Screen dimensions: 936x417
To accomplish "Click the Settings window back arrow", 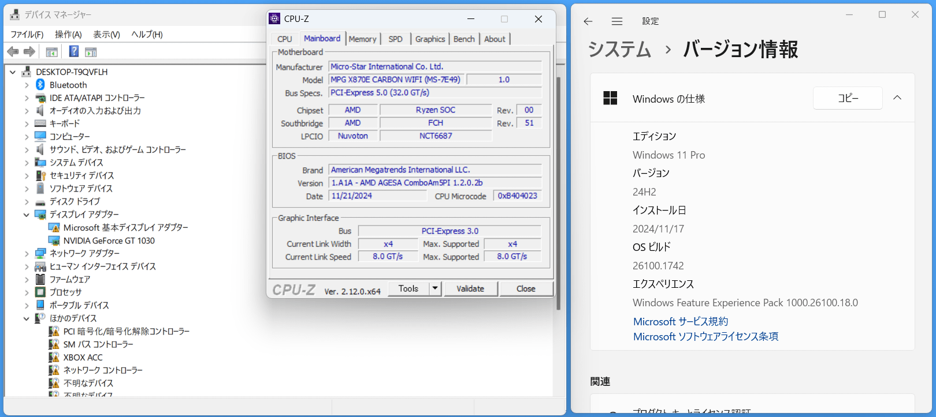I will [x=588, y=21].
